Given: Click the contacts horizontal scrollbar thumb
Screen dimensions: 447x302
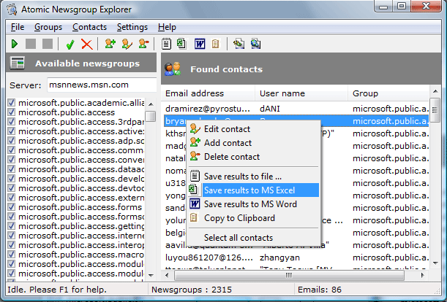Looking at the screenshot, I should (x=289, y=275).
